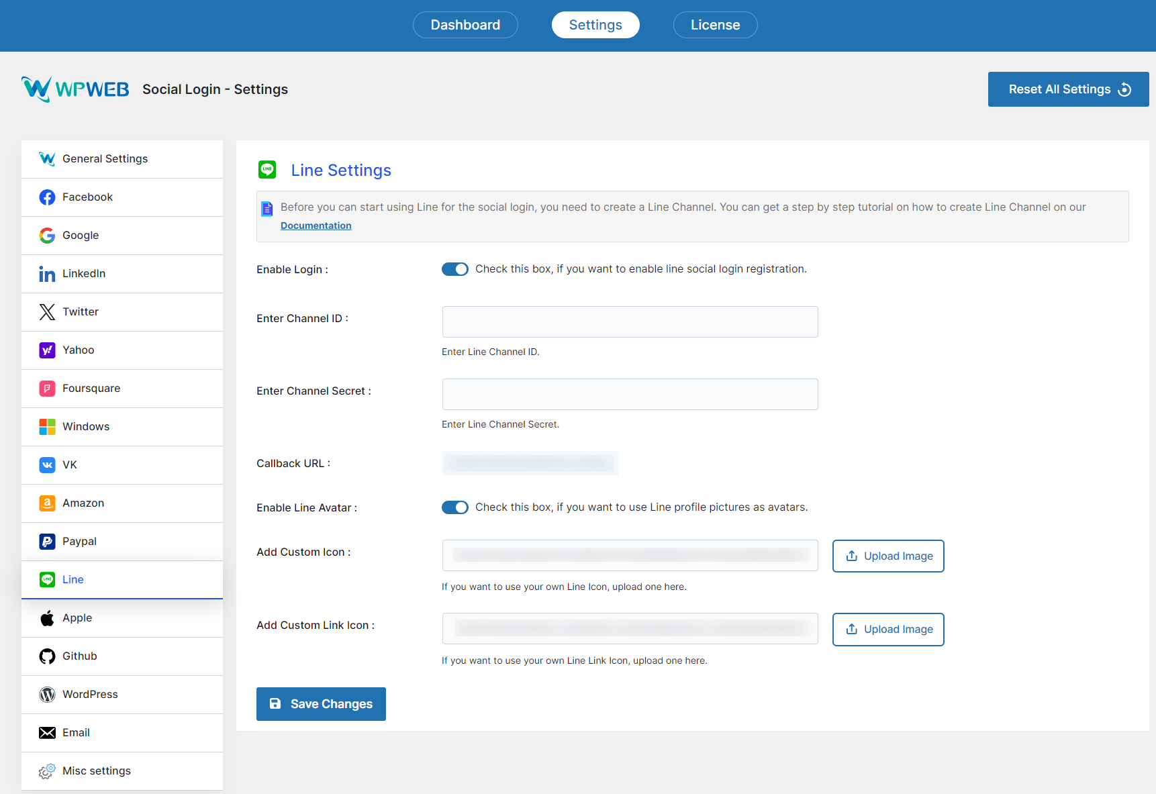Click the Misc settings gear icon
The height and width of the screenshot is (794, 1156).
tap(47, 771)
